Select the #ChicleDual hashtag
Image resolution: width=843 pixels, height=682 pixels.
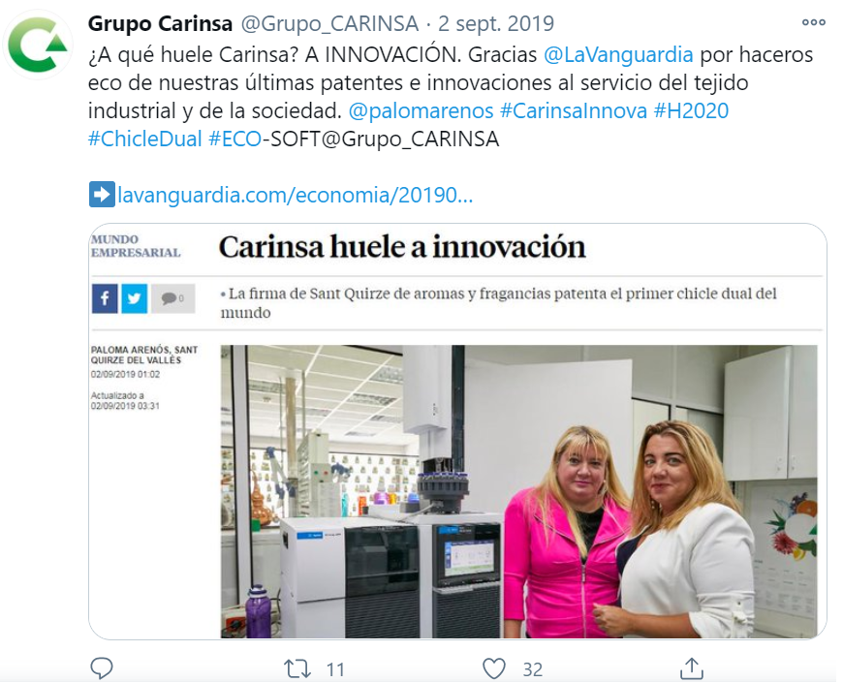pyautogui.click(x=144, y=139)
